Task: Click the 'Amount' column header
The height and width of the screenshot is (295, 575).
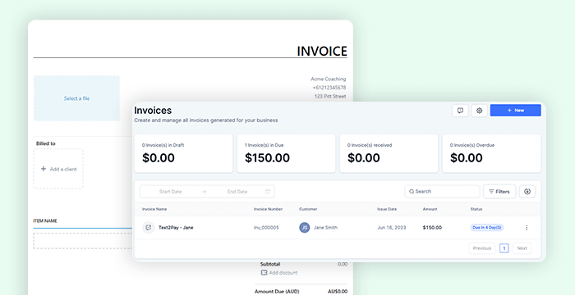Action: coord(430,209)
